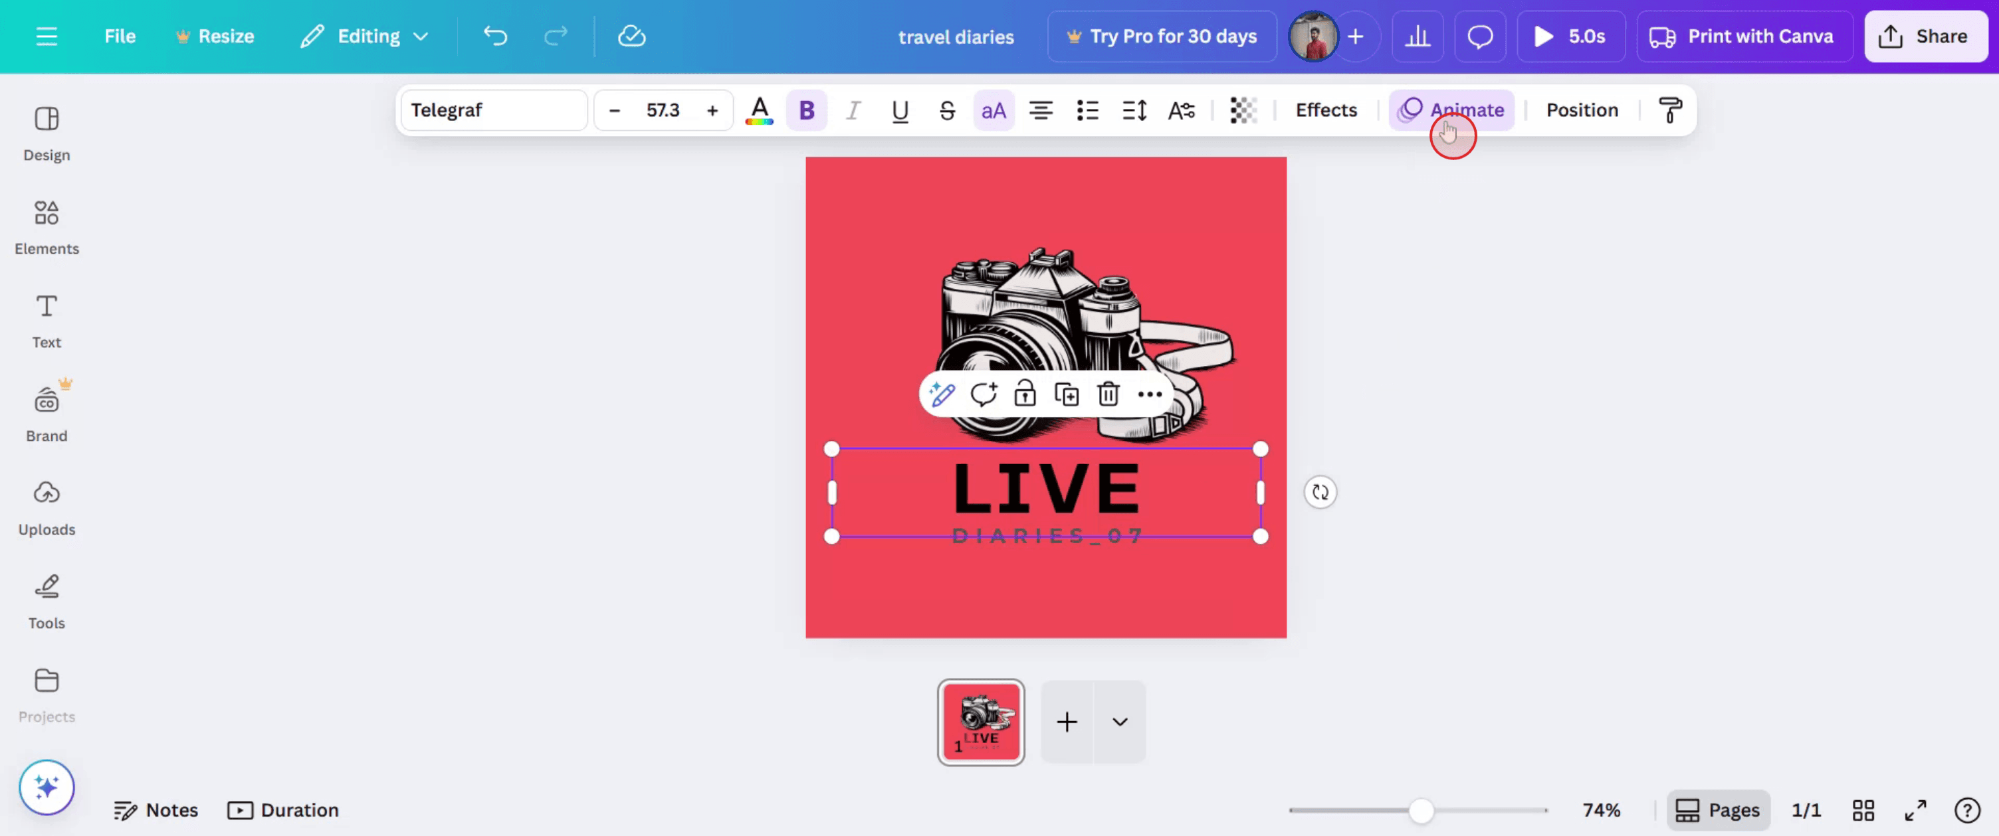This screenshot has width=1999, height=836.
Task: Open the Magic Write pencil icon
Action: pos(942,394)
